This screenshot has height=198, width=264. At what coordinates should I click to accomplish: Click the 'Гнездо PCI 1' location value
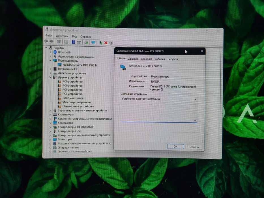tap(173, 88)
